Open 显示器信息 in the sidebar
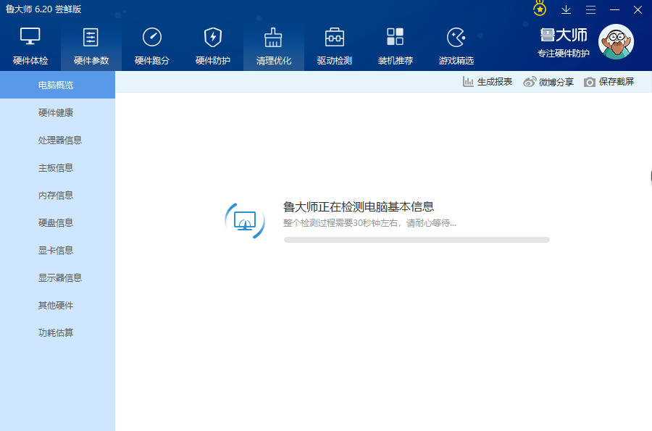This screenshot has width=652, height=431. pyautogui.click(x=57, y=277)
